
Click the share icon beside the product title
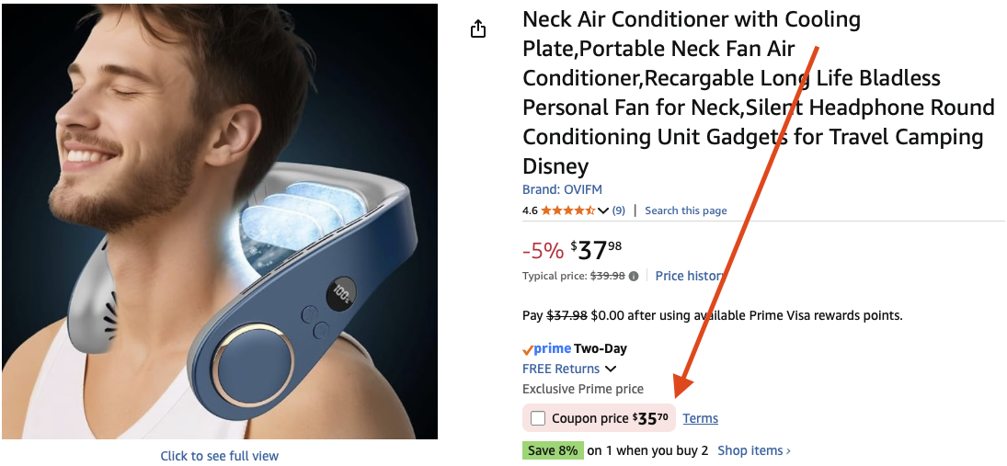477,29
